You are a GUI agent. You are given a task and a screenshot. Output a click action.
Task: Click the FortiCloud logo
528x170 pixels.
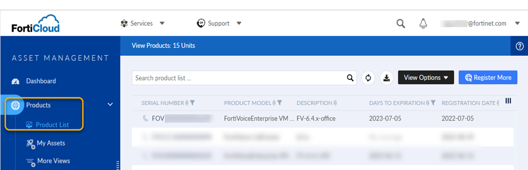pyautogui.click(x=35, y=24)
